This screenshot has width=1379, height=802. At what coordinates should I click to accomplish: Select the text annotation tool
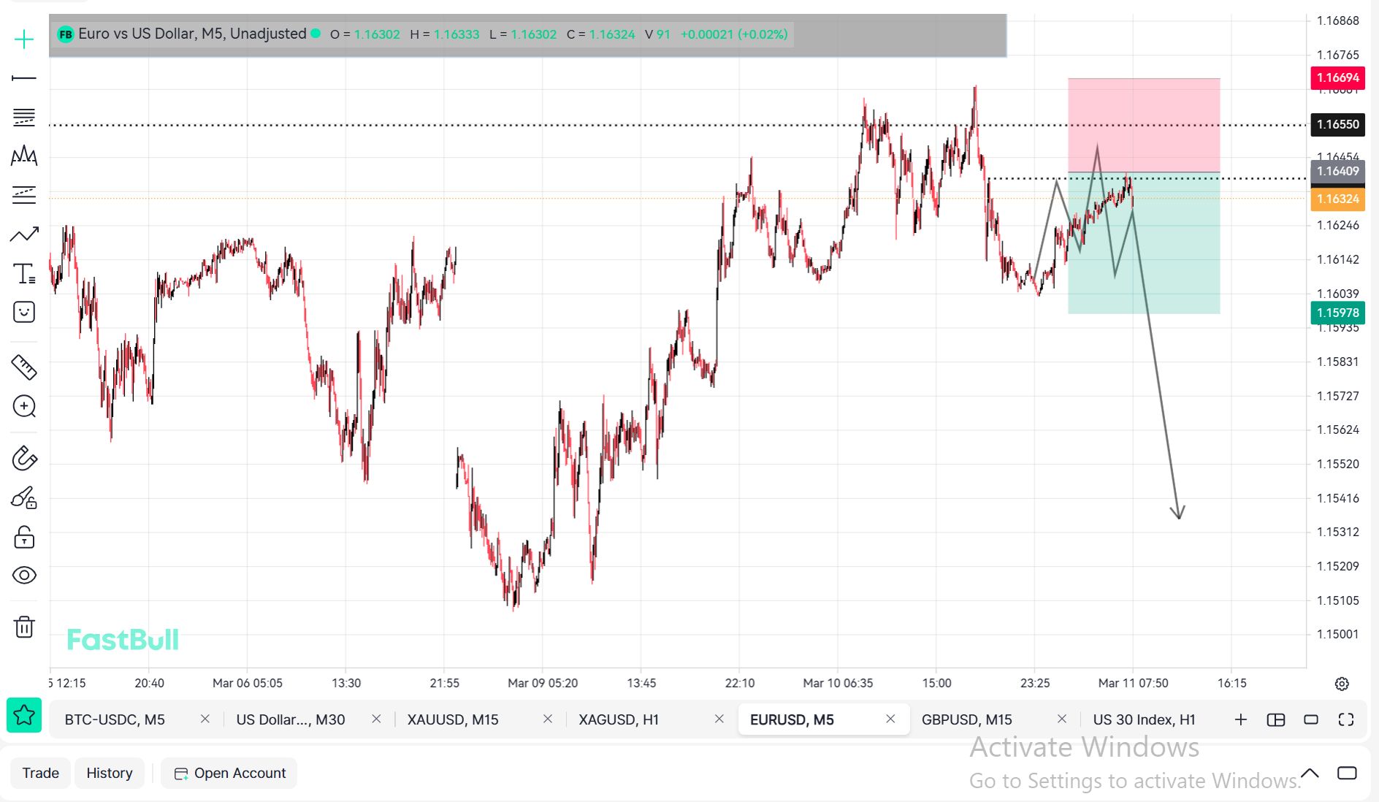pos(24,274)
